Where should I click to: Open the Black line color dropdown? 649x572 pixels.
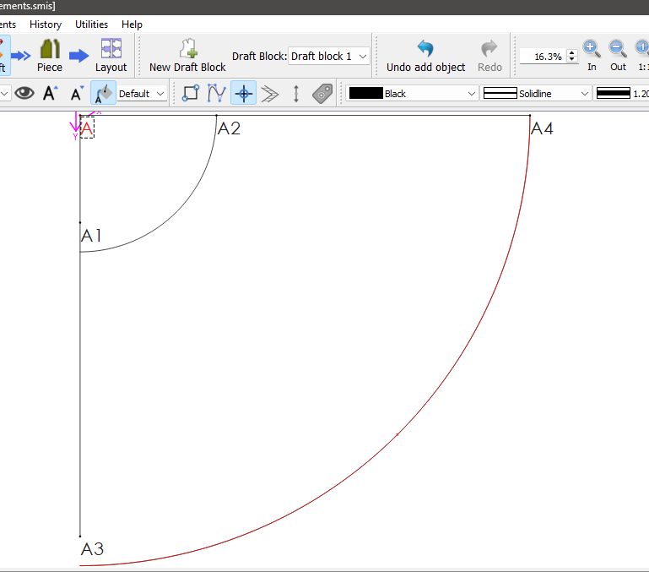(x=412, y=94)
